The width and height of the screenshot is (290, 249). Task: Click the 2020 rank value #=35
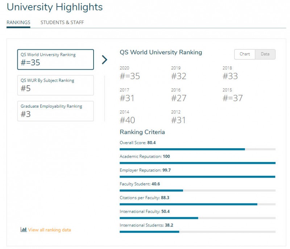click(x=130, y=76)
